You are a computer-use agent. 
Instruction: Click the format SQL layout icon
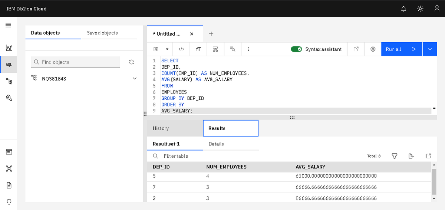tap(215, 49)
